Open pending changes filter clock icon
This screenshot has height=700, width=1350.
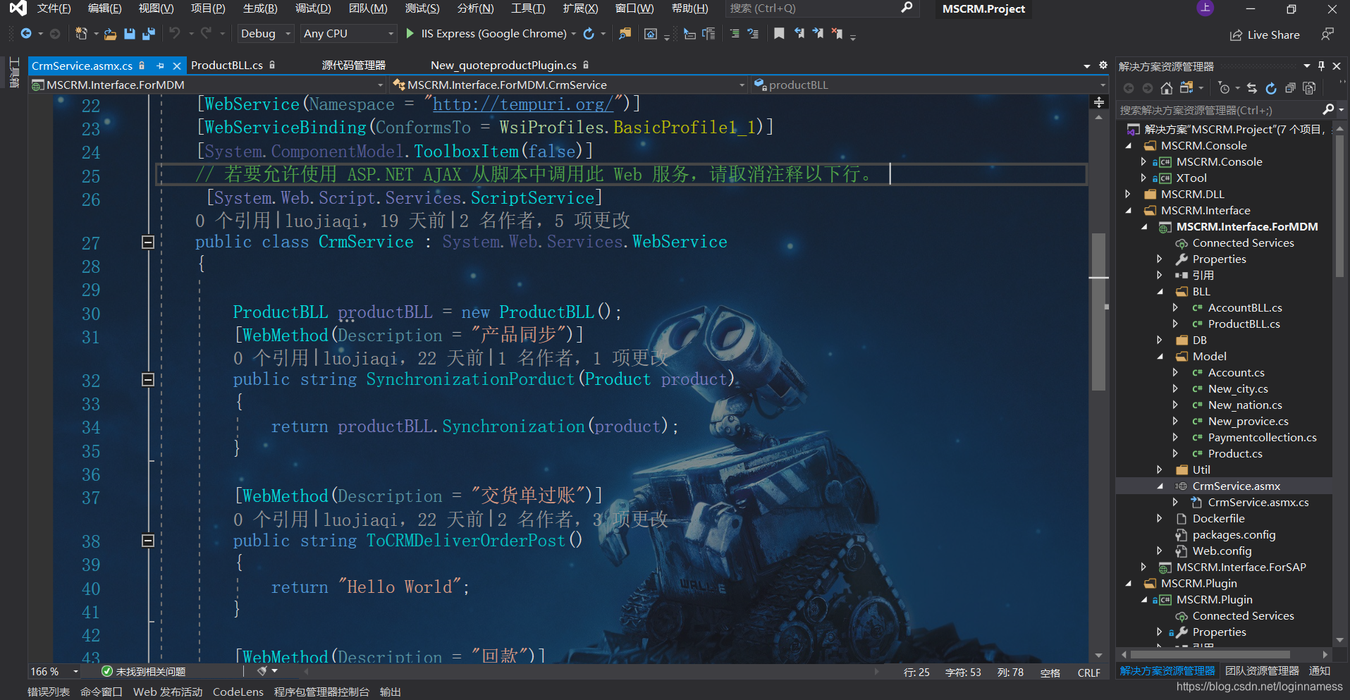pyautogui.click(x=1224, y=88)
